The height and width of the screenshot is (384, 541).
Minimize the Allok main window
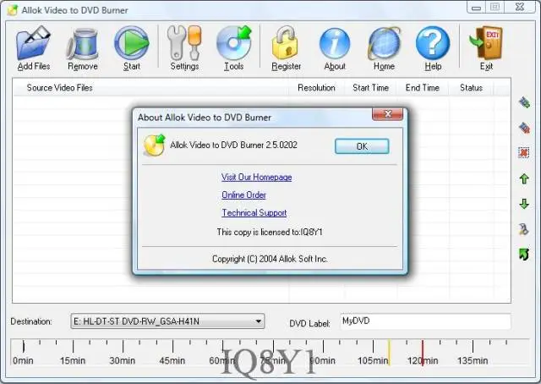476,8
